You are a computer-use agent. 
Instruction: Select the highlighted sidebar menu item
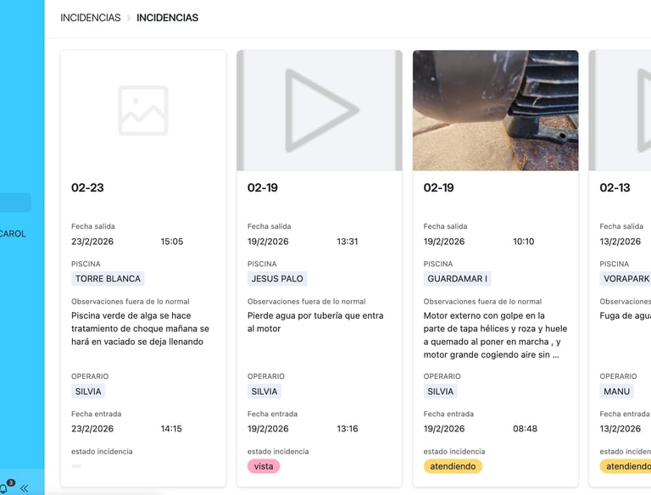(x=15, y=203)
